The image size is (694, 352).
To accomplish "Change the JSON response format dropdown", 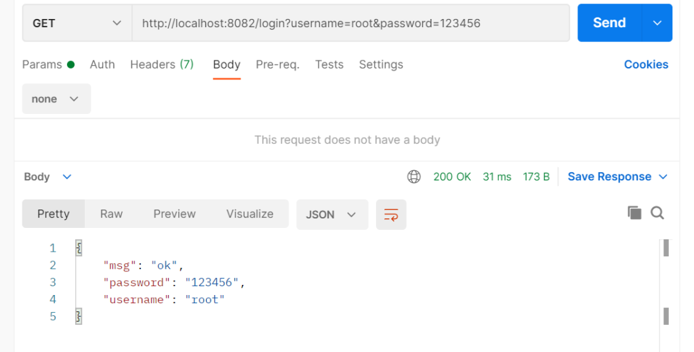I will (x=331, y=214).
